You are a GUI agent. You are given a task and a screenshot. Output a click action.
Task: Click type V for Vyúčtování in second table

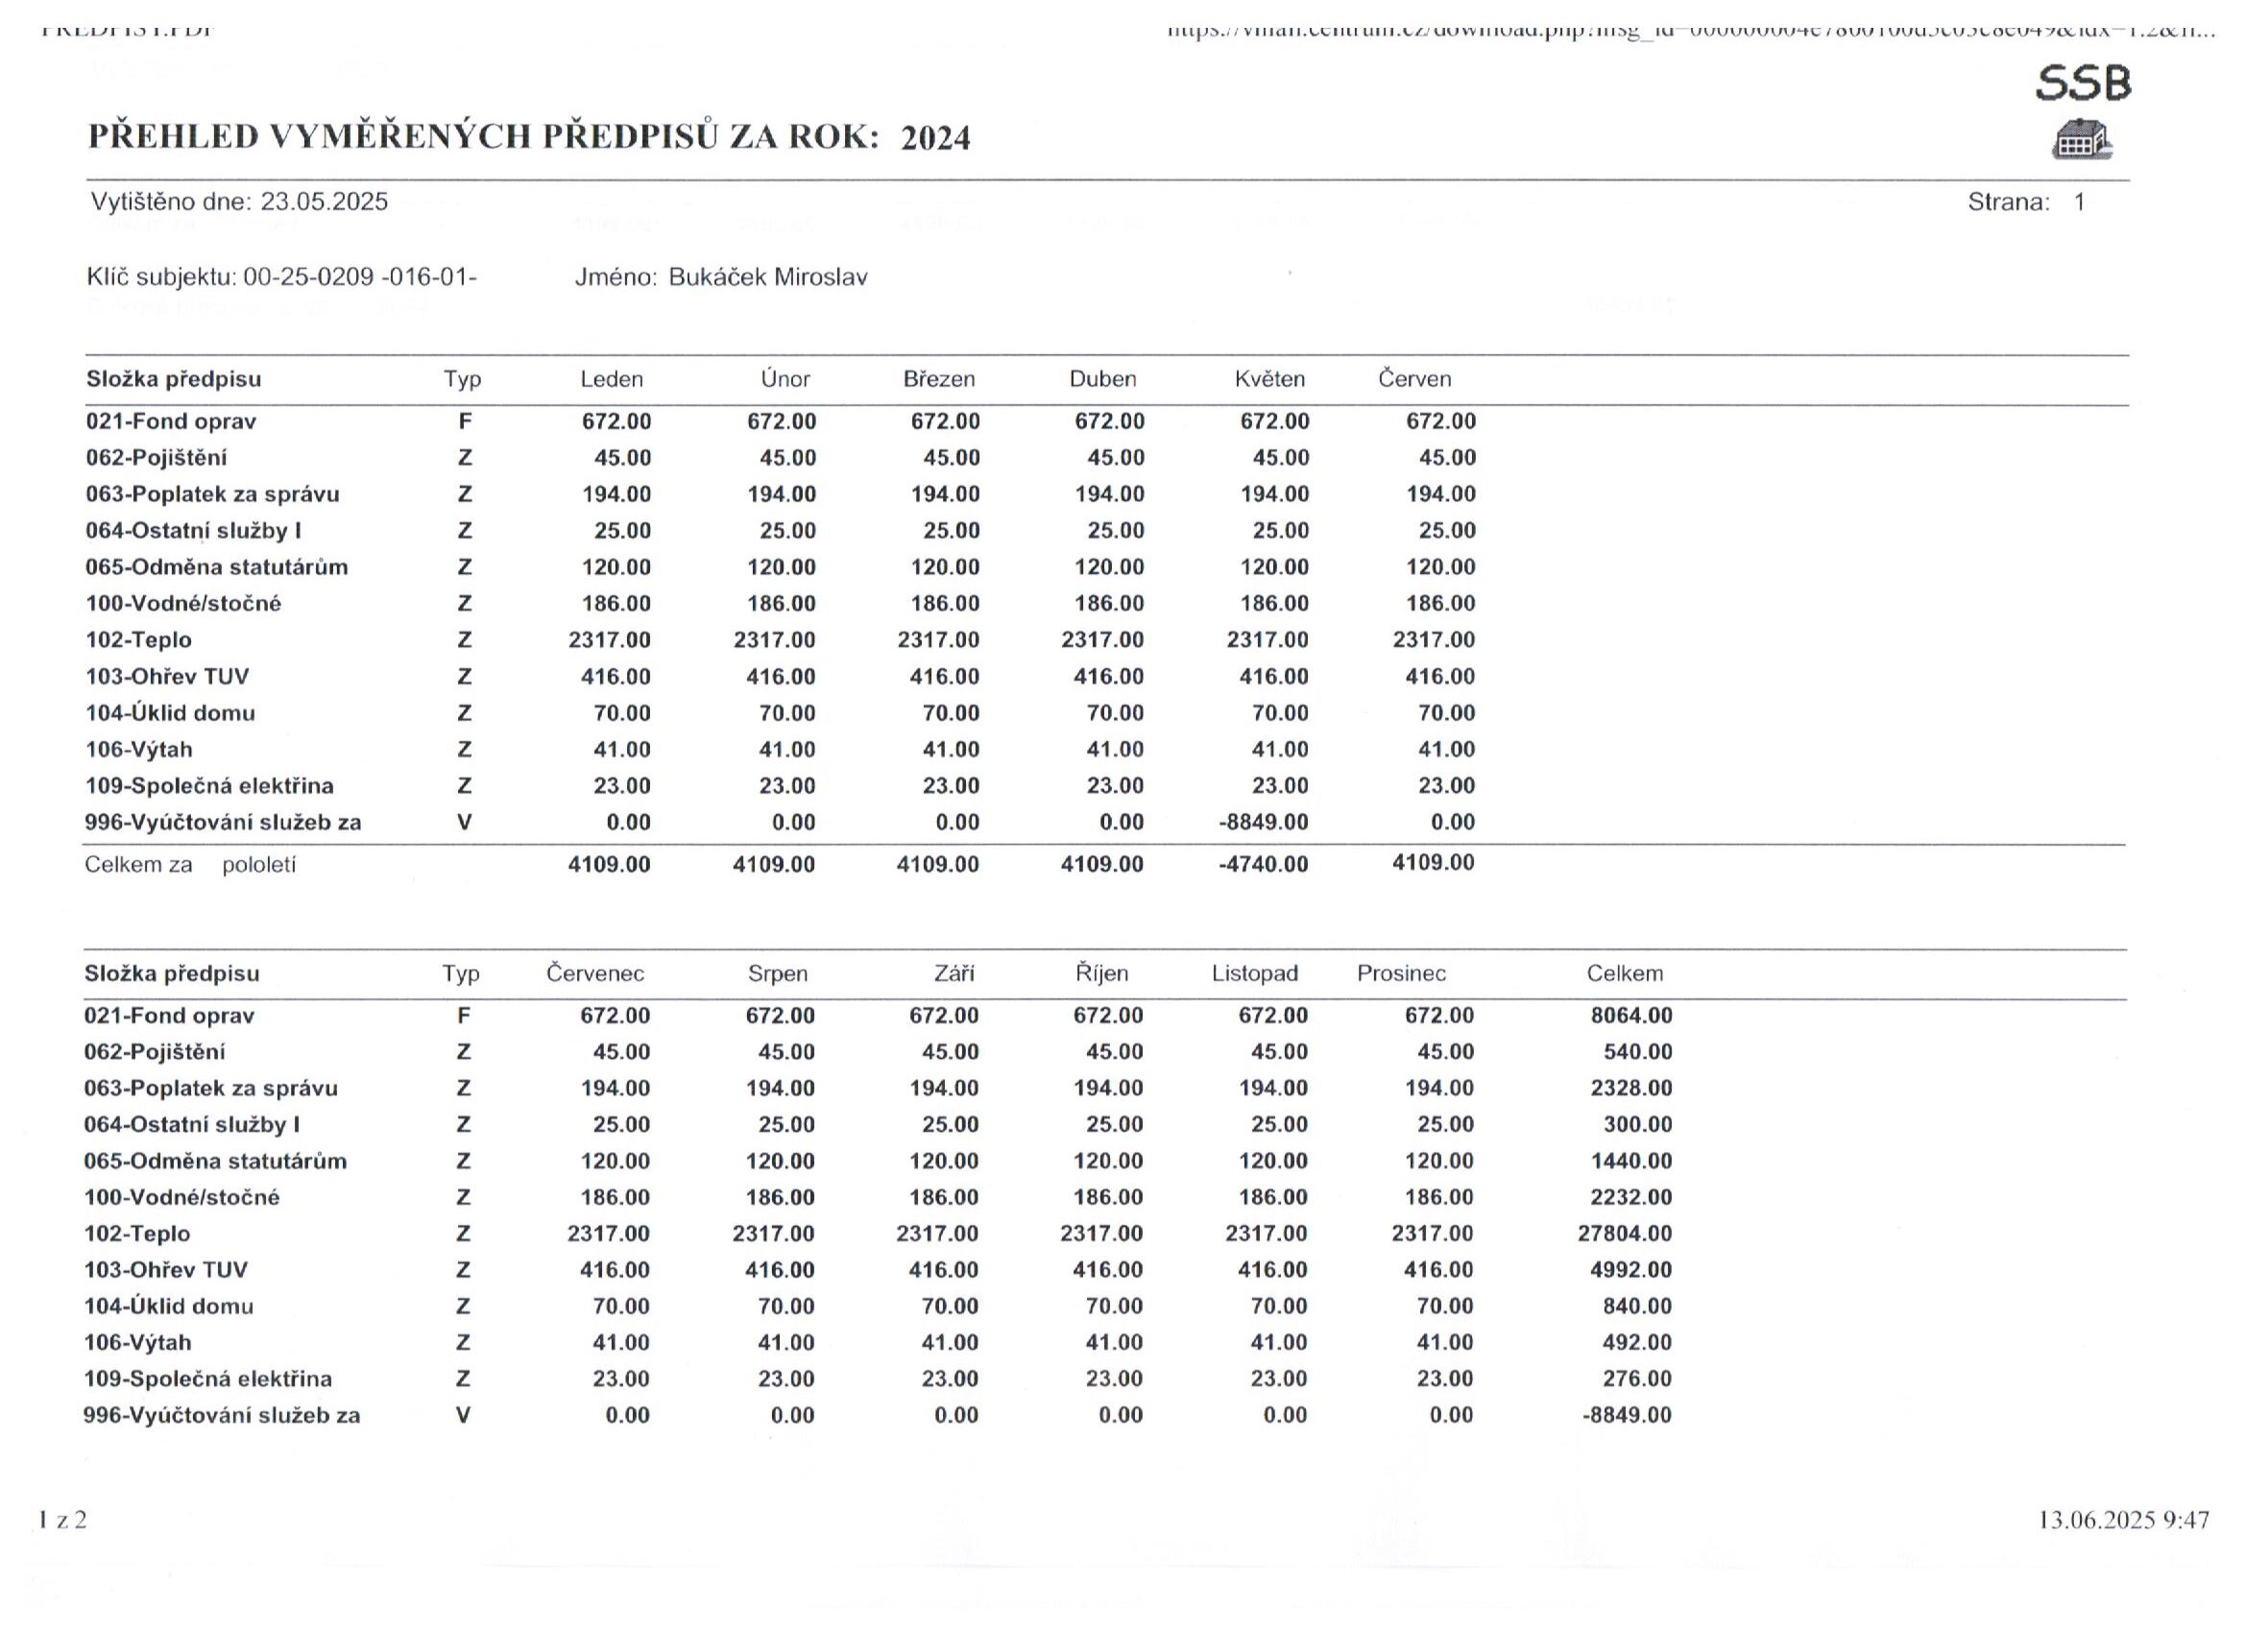[462, 1416]
